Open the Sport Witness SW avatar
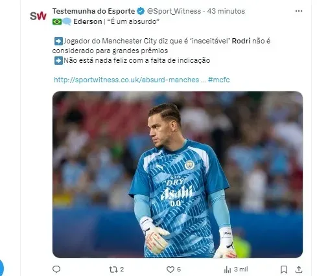317x276 pixels. pyautogui.click(x=38, y=16)
